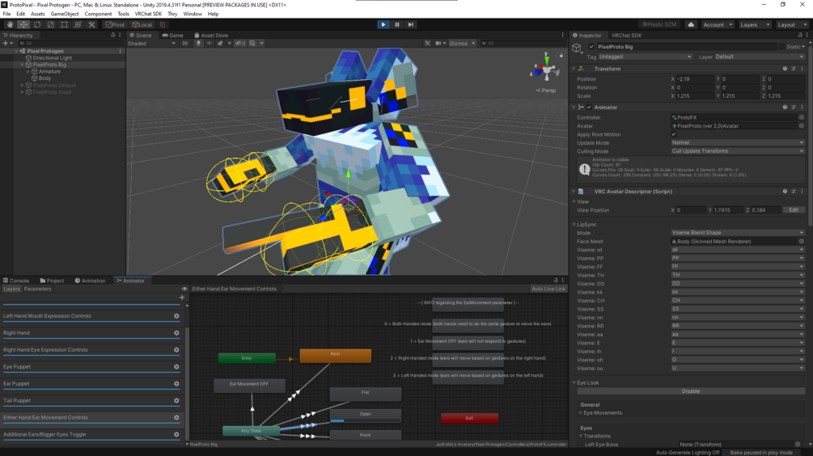Toggle scene audio speaker icon
813x456 pixels.
210,44
